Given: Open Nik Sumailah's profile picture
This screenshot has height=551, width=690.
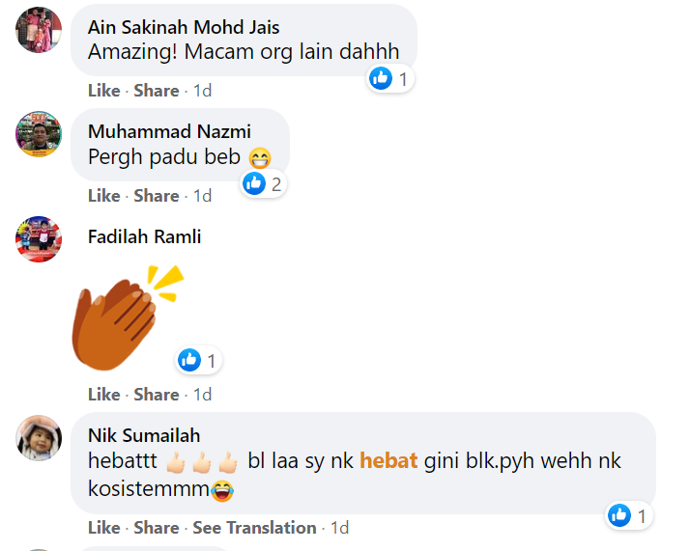Looking at the screenshot, I should point(39,439).
